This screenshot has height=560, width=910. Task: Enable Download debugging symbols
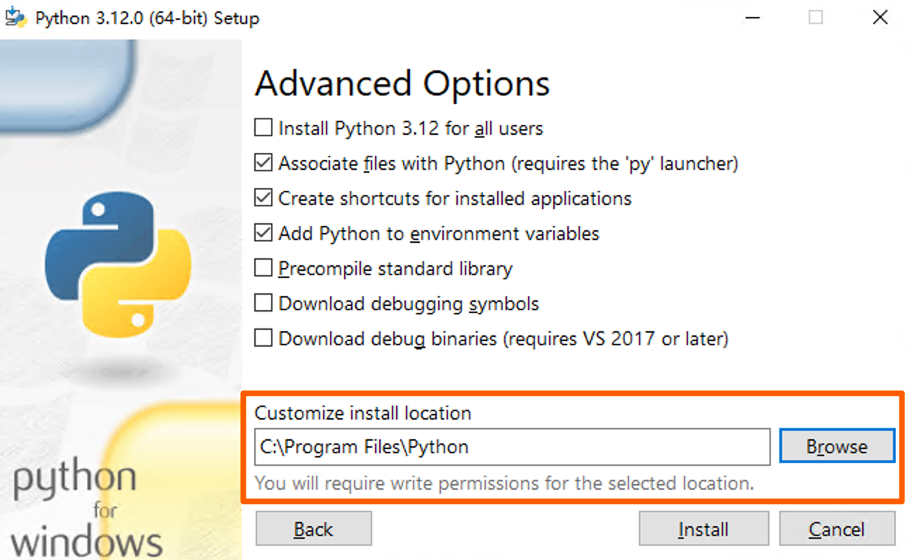(263, 304)
